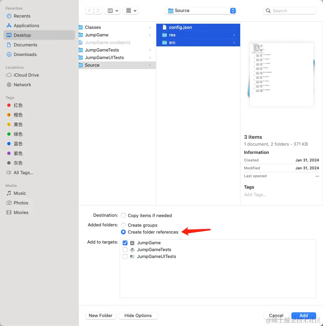Select the JumpGameTests folder
Image resolution: width=323 pixels, height=326 pixels.
click(117, 50)
